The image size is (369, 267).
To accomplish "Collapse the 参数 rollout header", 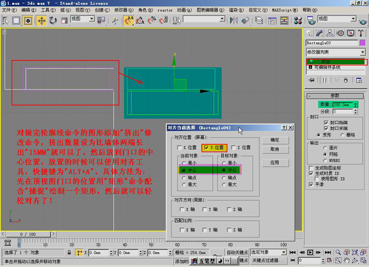I will 335,96.
